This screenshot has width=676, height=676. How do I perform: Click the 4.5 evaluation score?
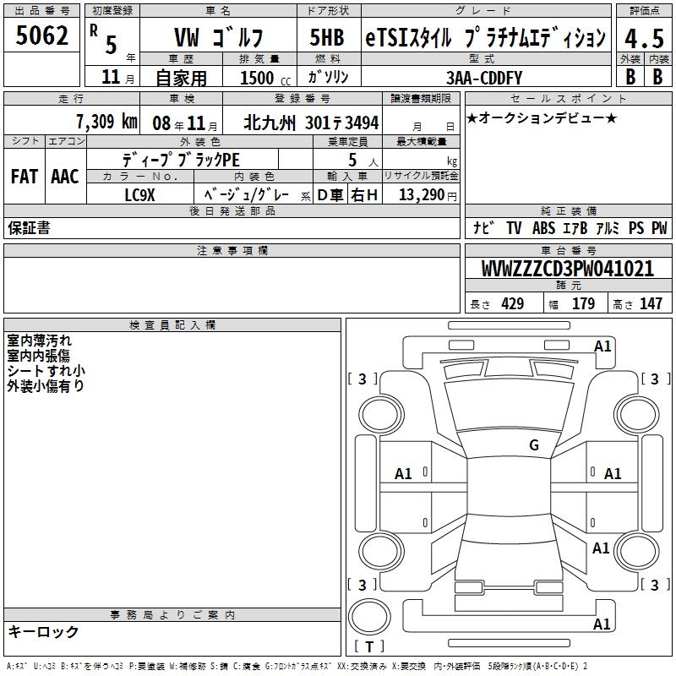point(643,37)
